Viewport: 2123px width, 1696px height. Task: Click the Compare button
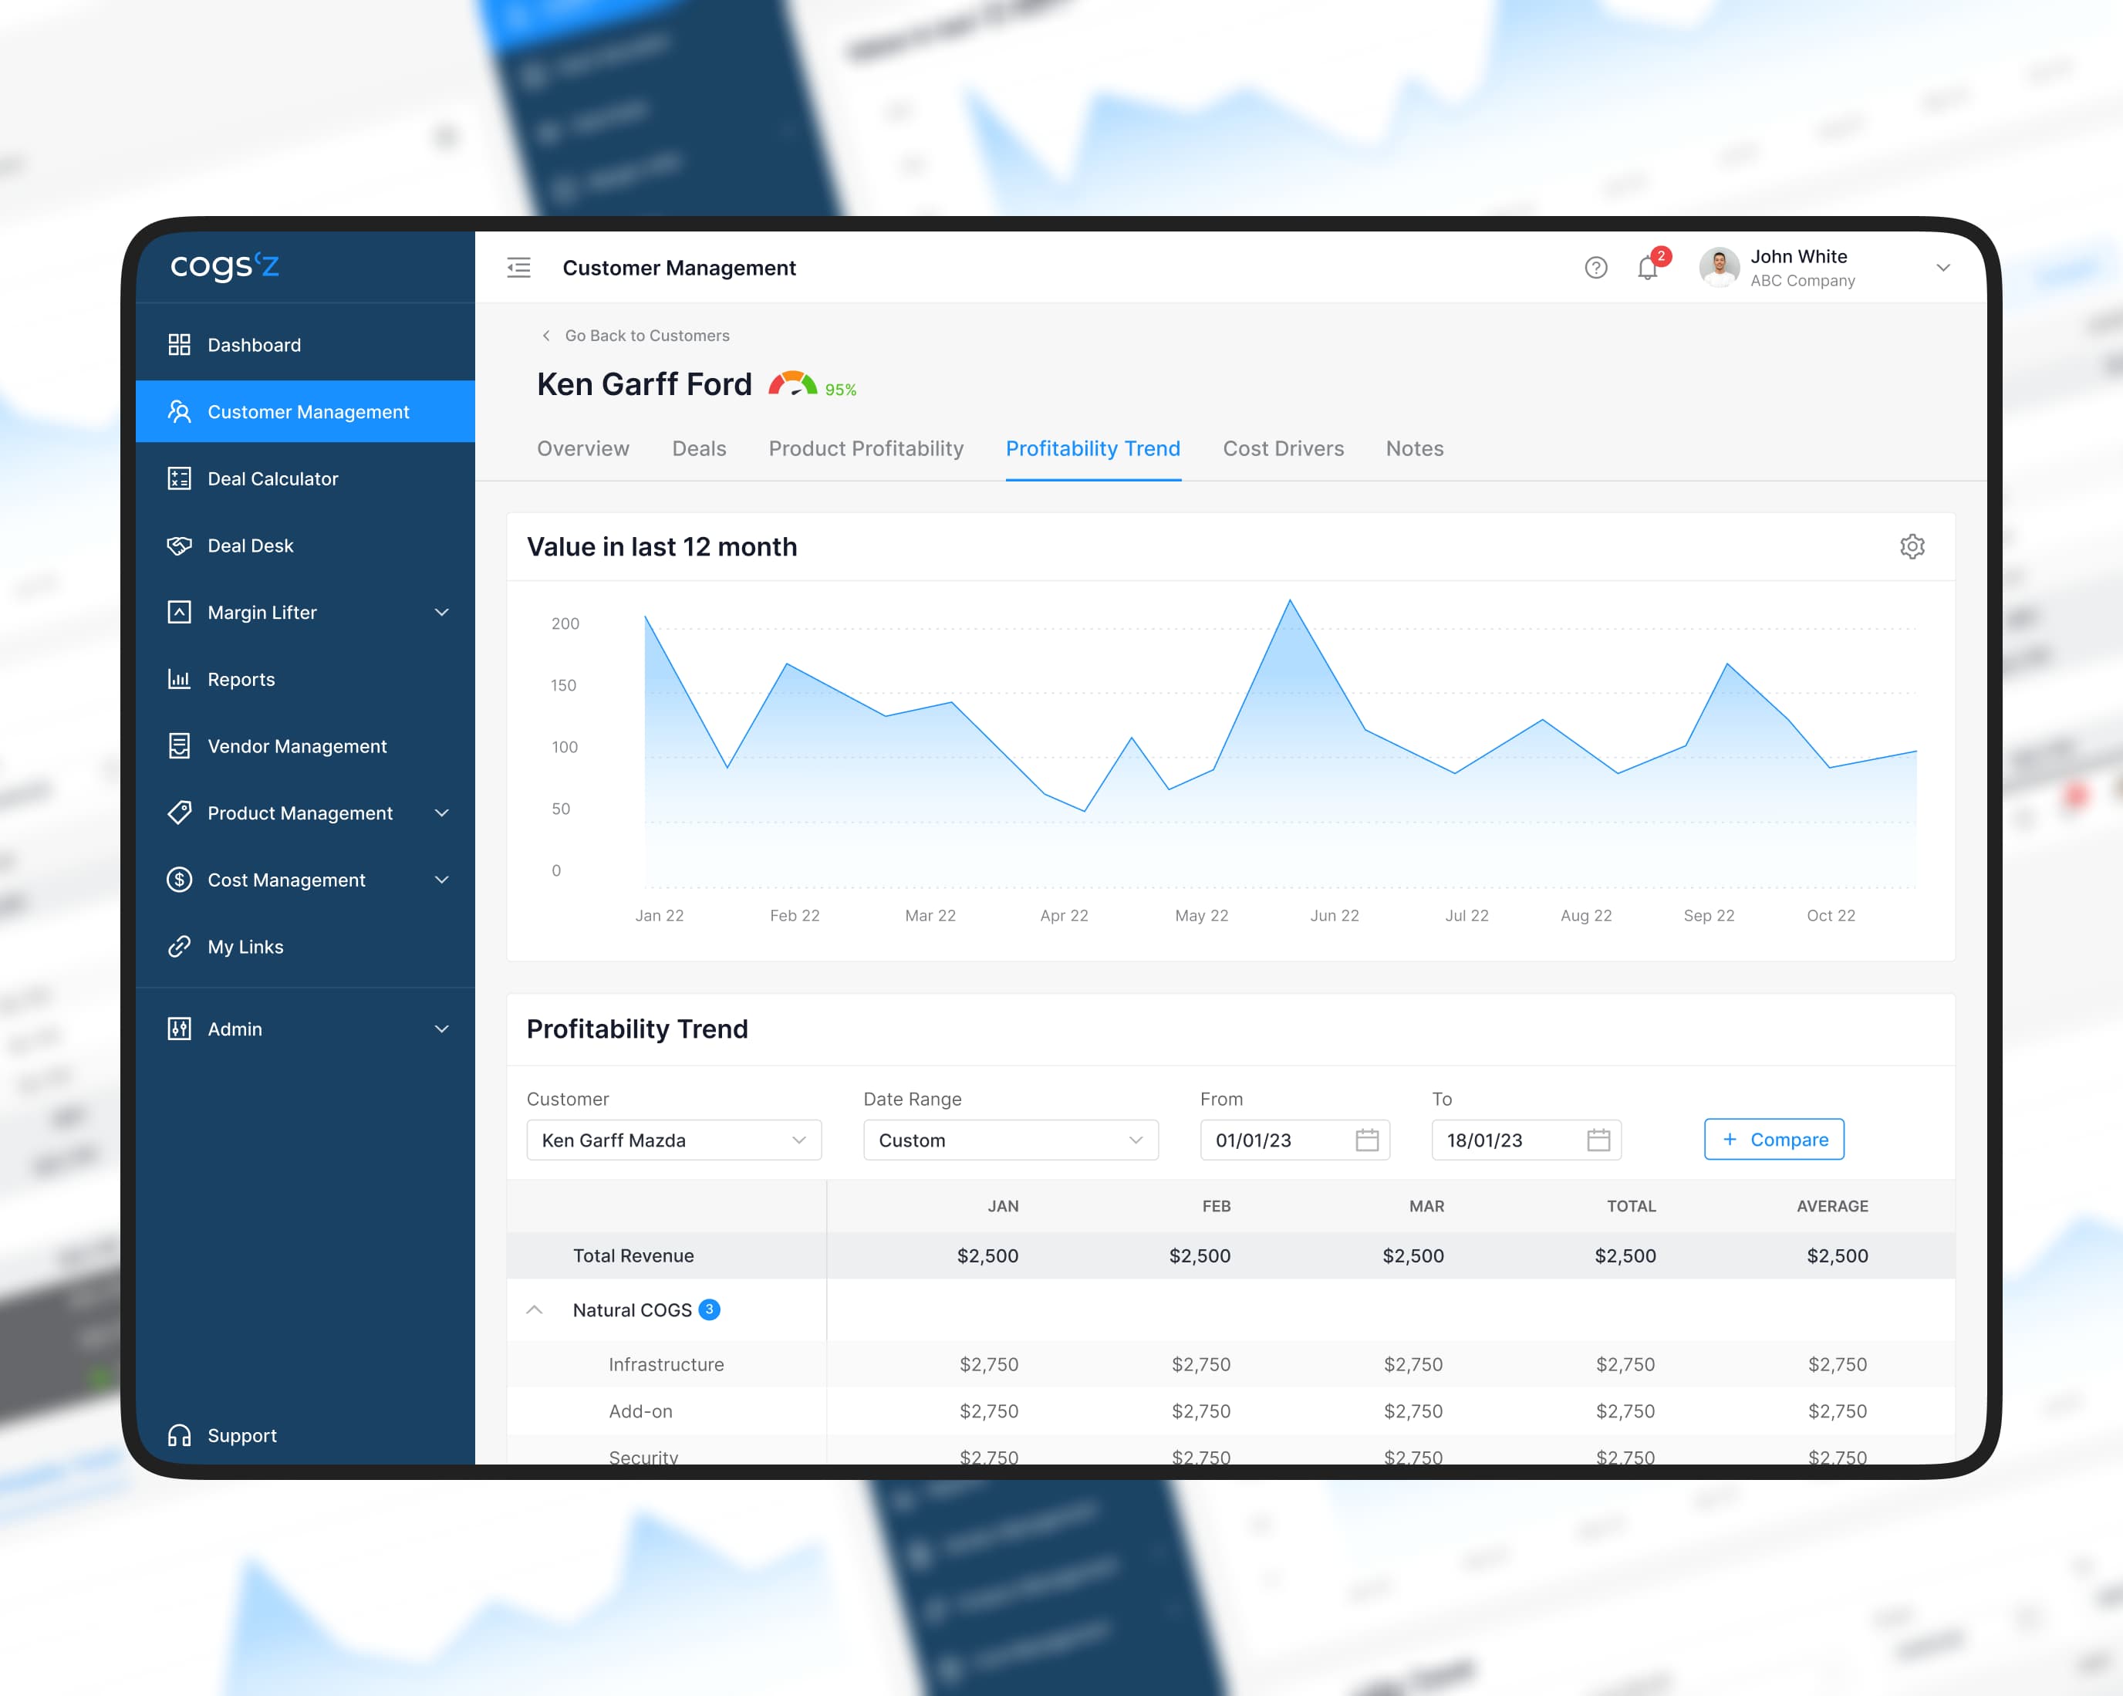pyautogui.click(x=1774, y=1140)
